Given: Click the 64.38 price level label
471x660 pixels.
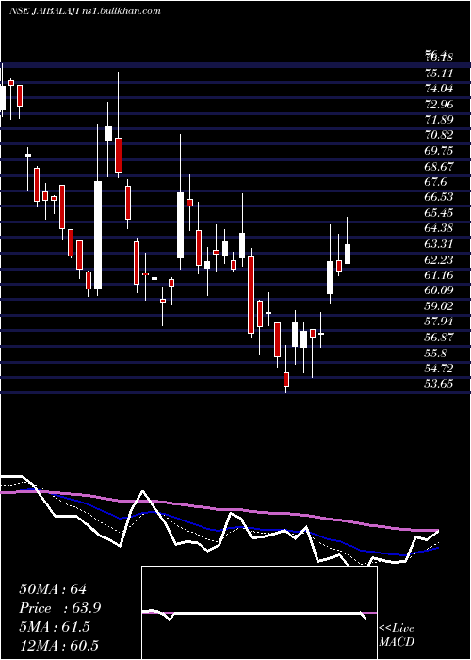Looking at the screenshot, I should (440, 228).
